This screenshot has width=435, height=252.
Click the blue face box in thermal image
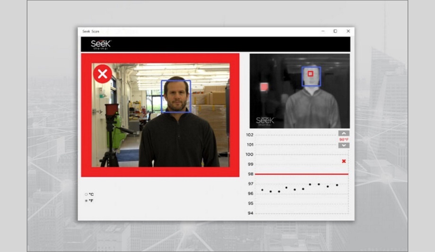[311, 76]
